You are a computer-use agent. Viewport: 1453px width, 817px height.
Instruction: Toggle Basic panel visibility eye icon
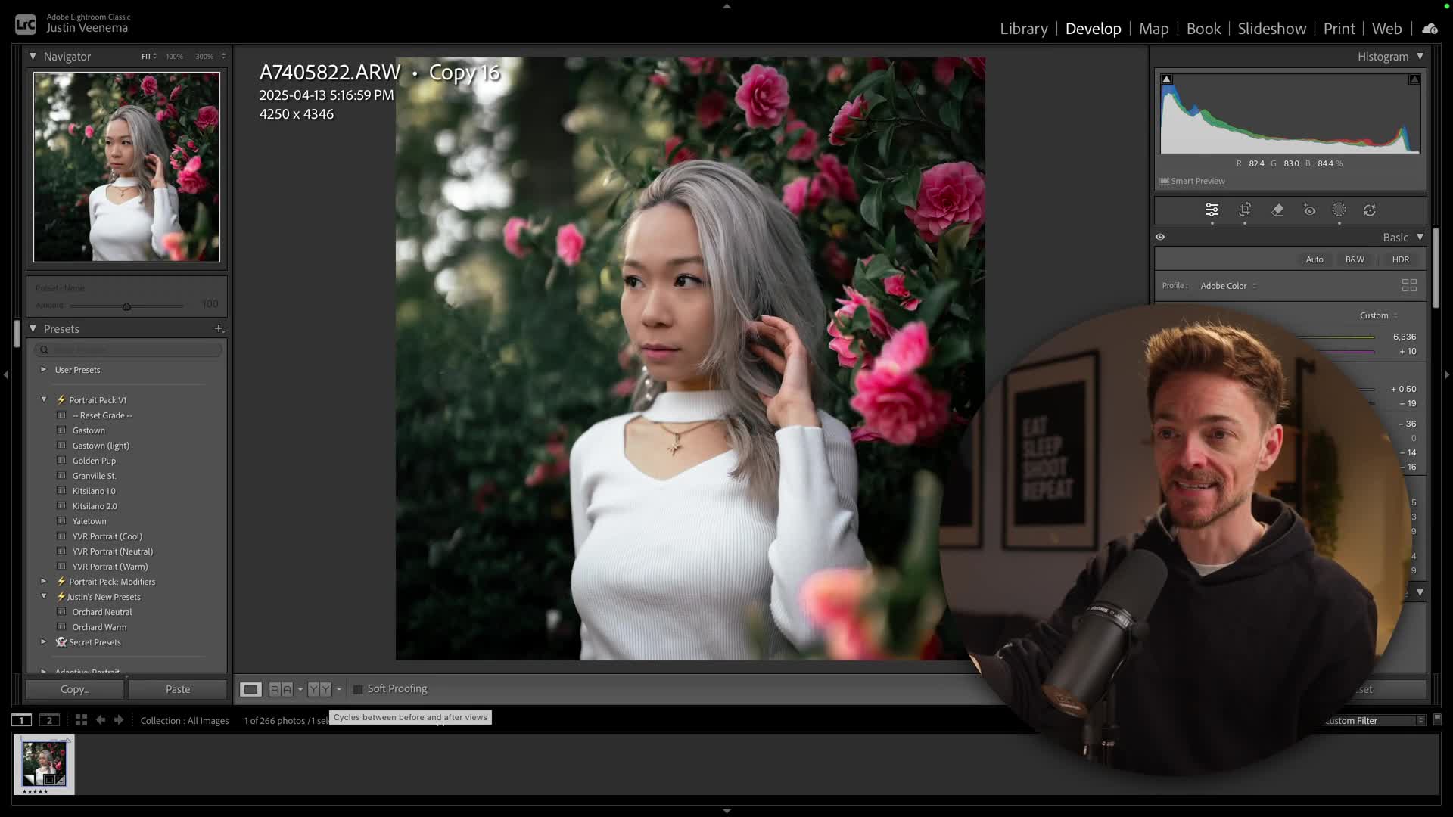pyautogui.click(x=1160, y=237)
